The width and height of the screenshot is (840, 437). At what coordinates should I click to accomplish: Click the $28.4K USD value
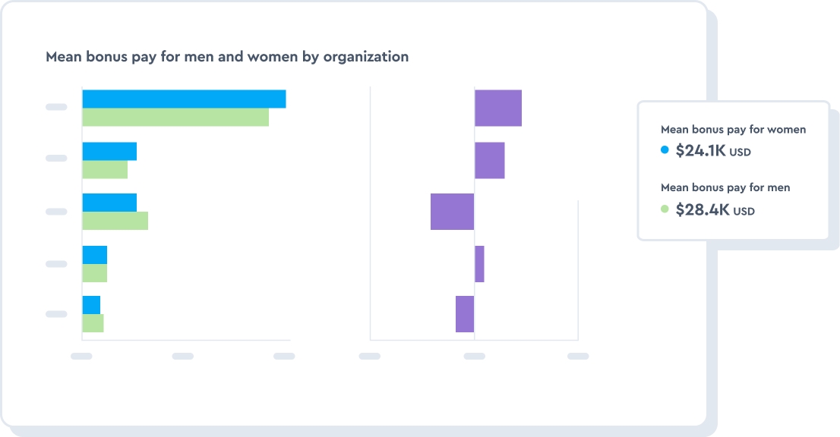(x=715, y=209)
